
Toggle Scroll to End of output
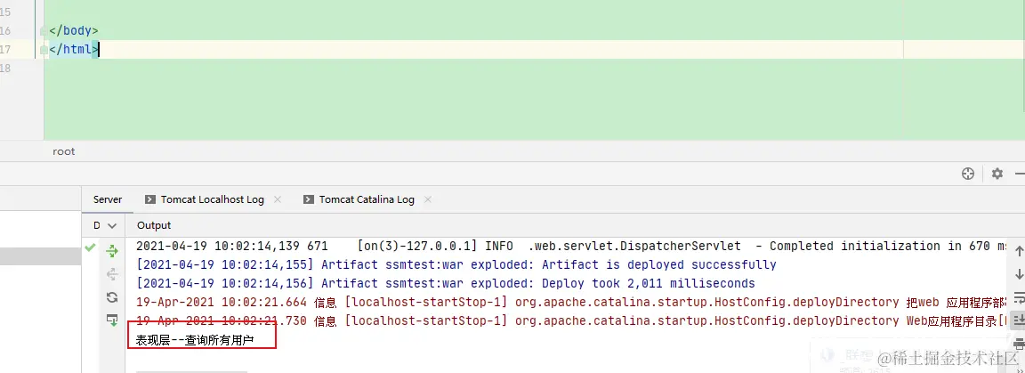1019,320
